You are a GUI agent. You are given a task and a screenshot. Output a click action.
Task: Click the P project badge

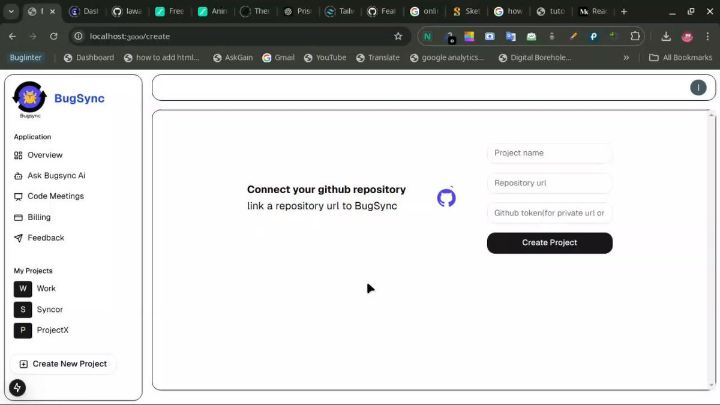[23, 330]
